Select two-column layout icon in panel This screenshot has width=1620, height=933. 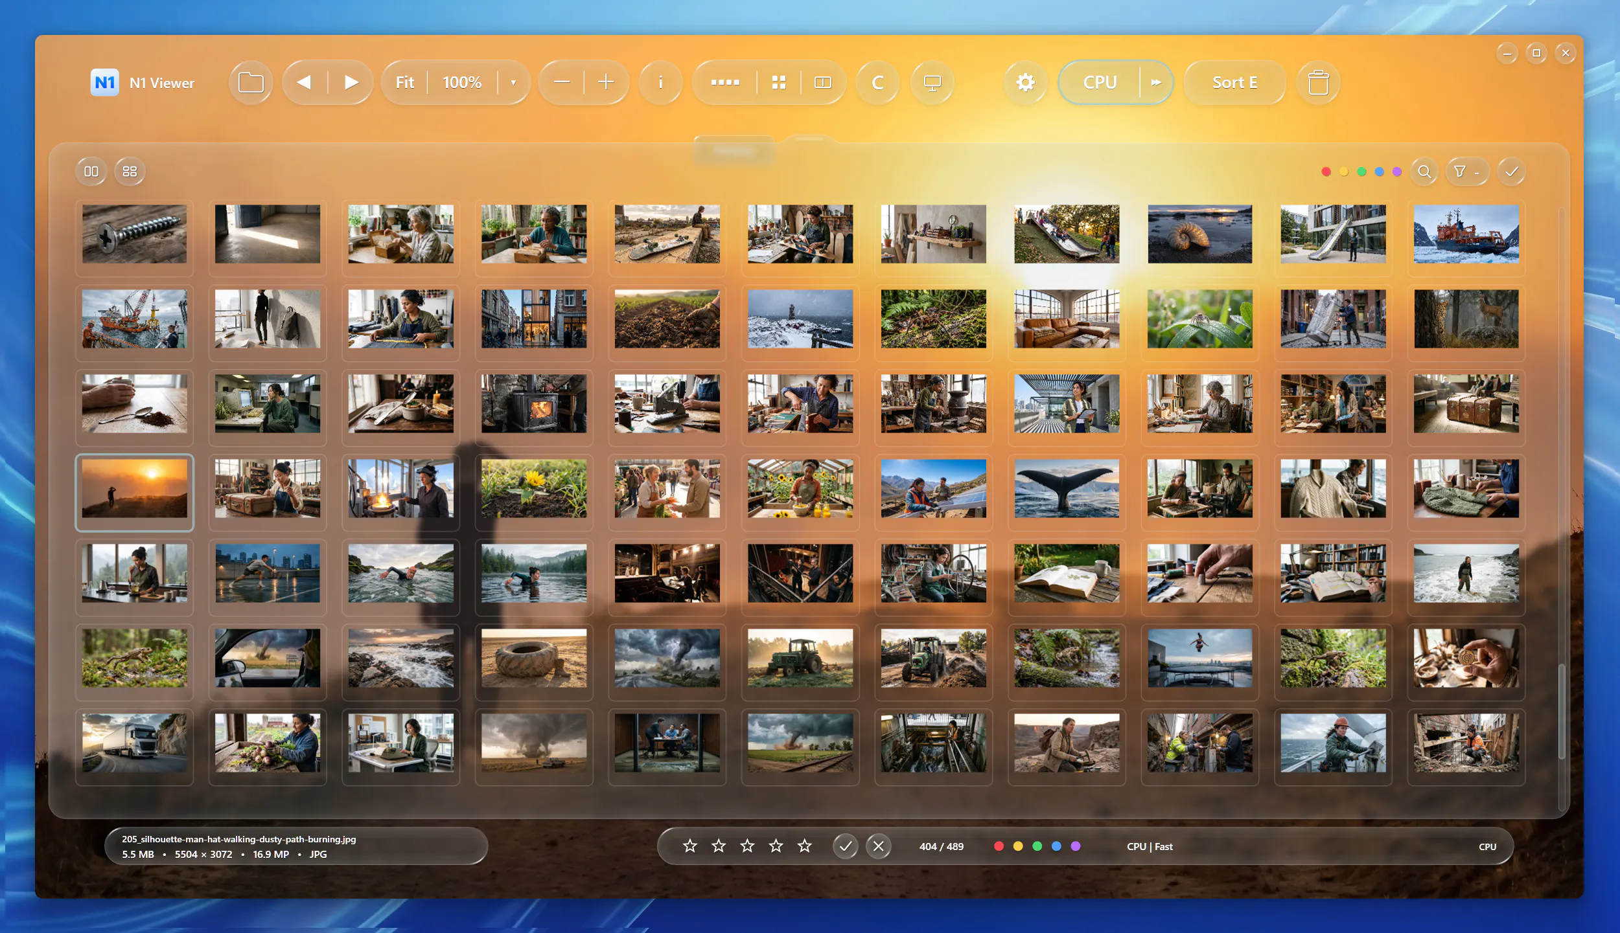tap(91, 172)
